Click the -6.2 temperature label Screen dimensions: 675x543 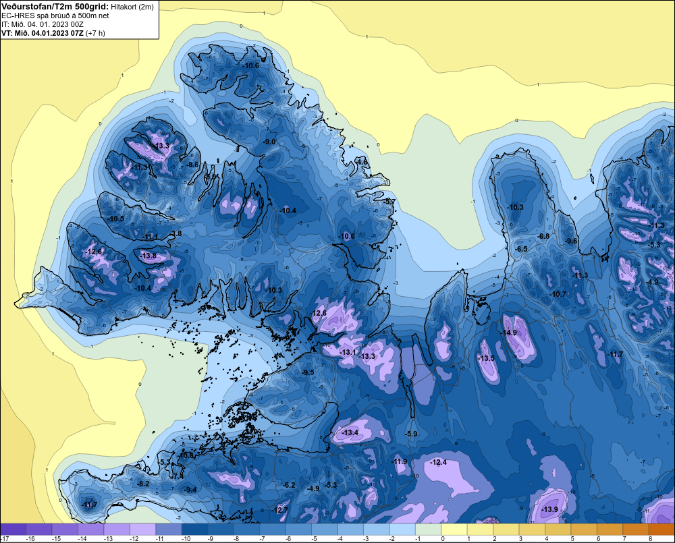coord(290,485)
